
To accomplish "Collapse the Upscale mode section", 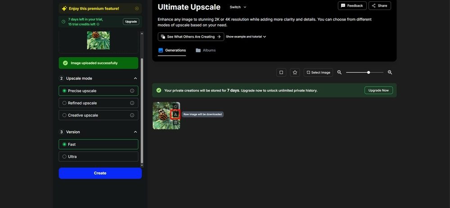I will tap(135, 78).
